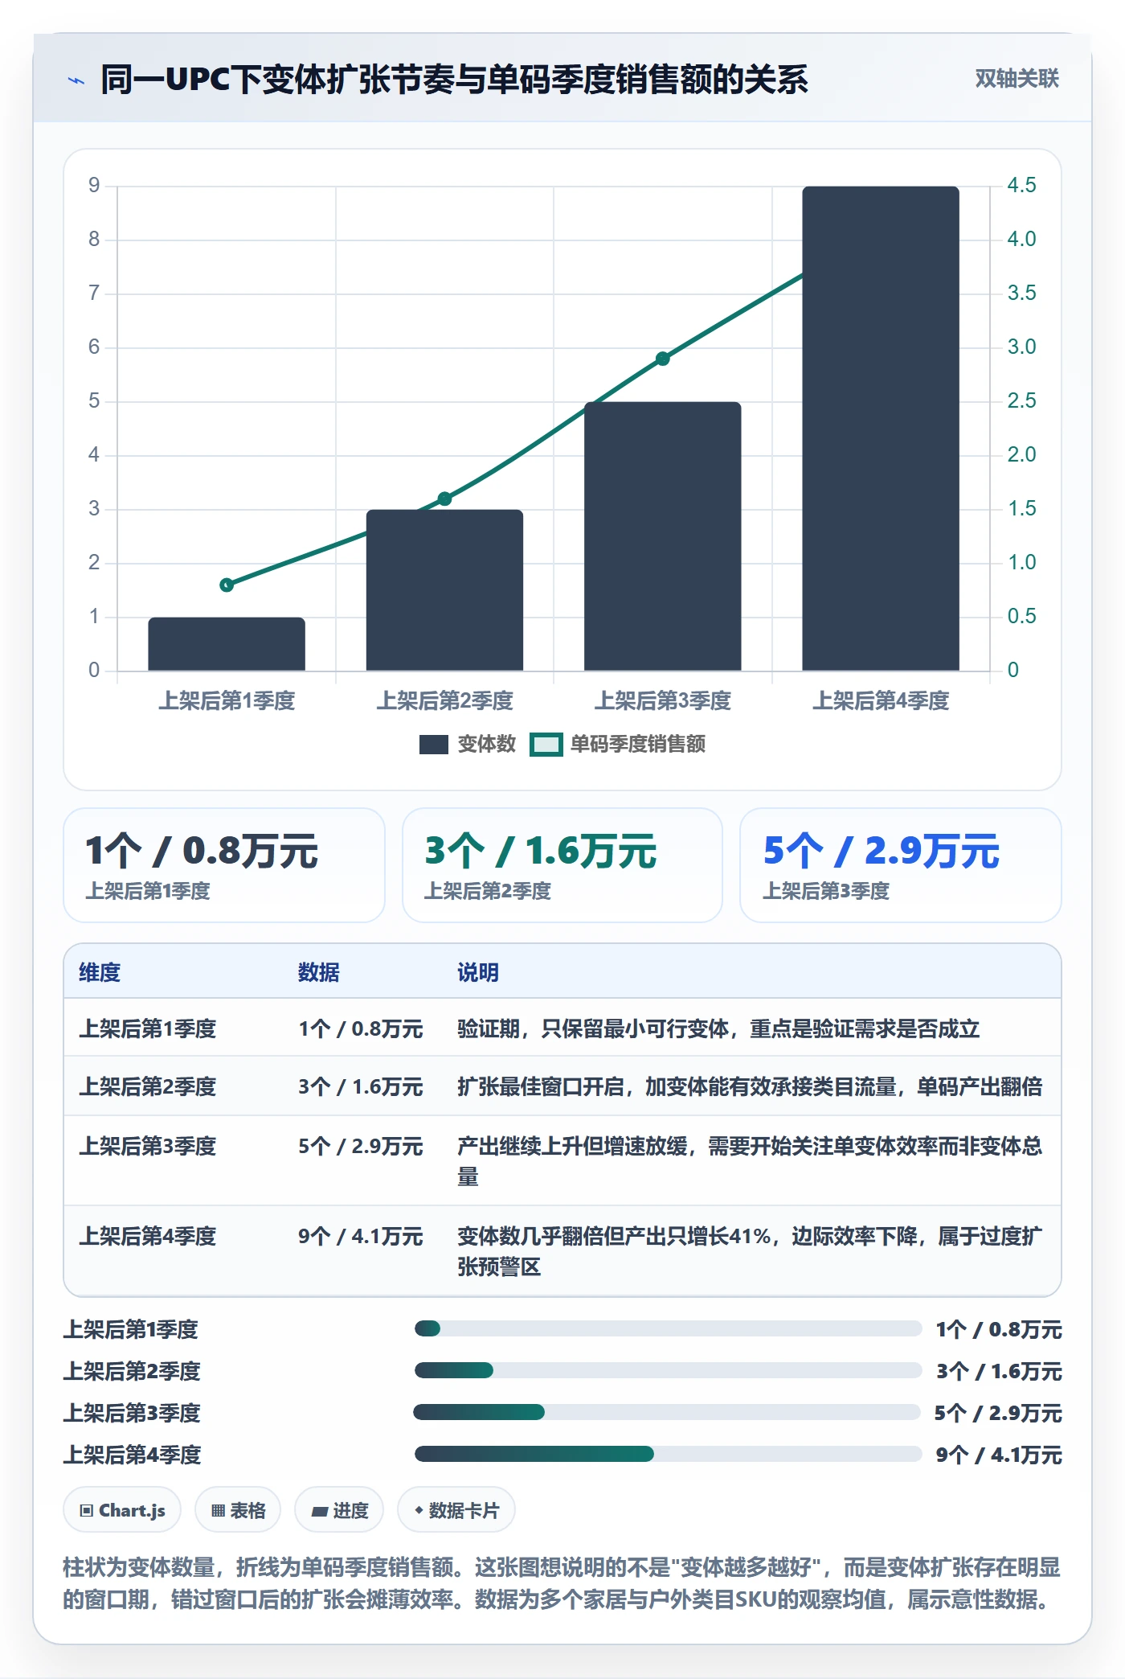Click the second-quarter bar in chart

click(x=444, y=589)
